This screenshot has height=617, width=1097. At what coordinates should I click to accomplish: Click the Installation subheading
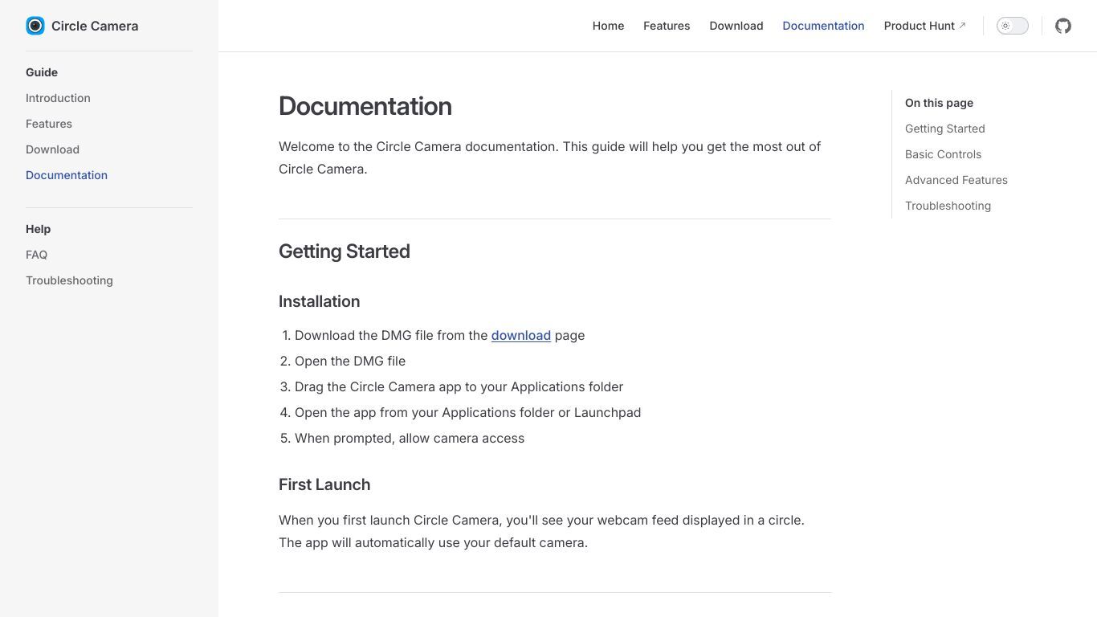[319, 301]
